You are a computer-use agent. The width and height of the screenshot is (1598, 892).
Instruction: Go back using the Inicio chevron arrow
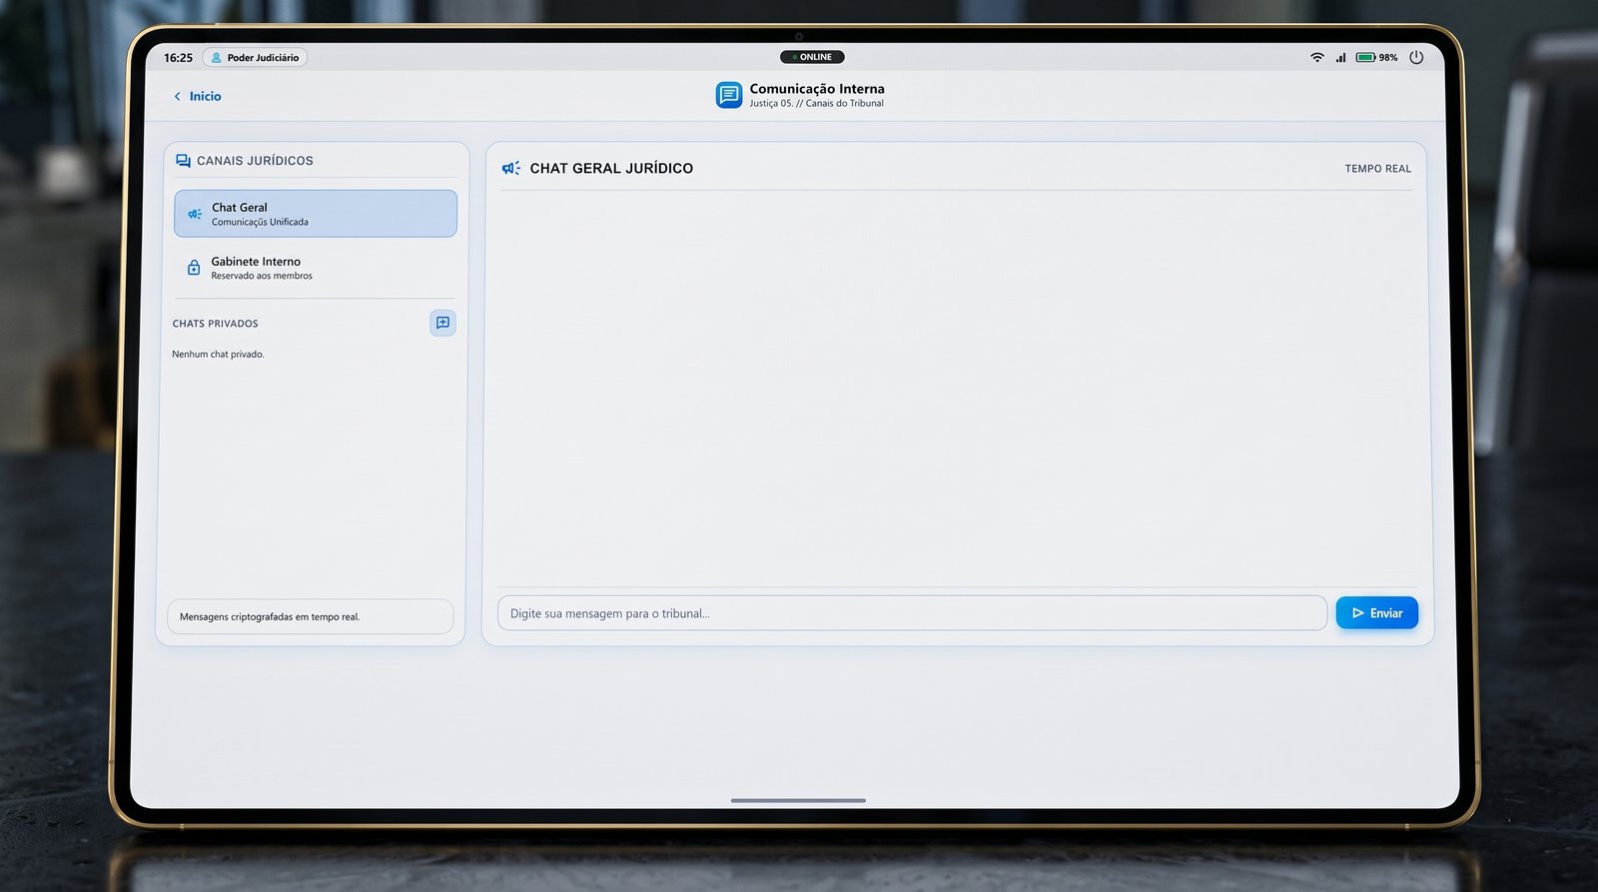178,97
